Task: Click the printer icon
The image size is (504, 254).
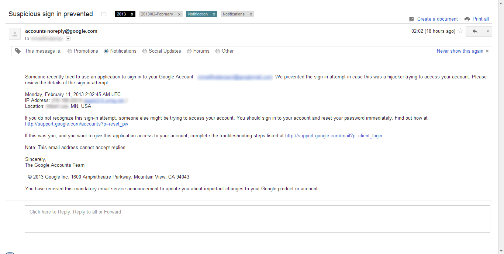Action: click(467, 19)
